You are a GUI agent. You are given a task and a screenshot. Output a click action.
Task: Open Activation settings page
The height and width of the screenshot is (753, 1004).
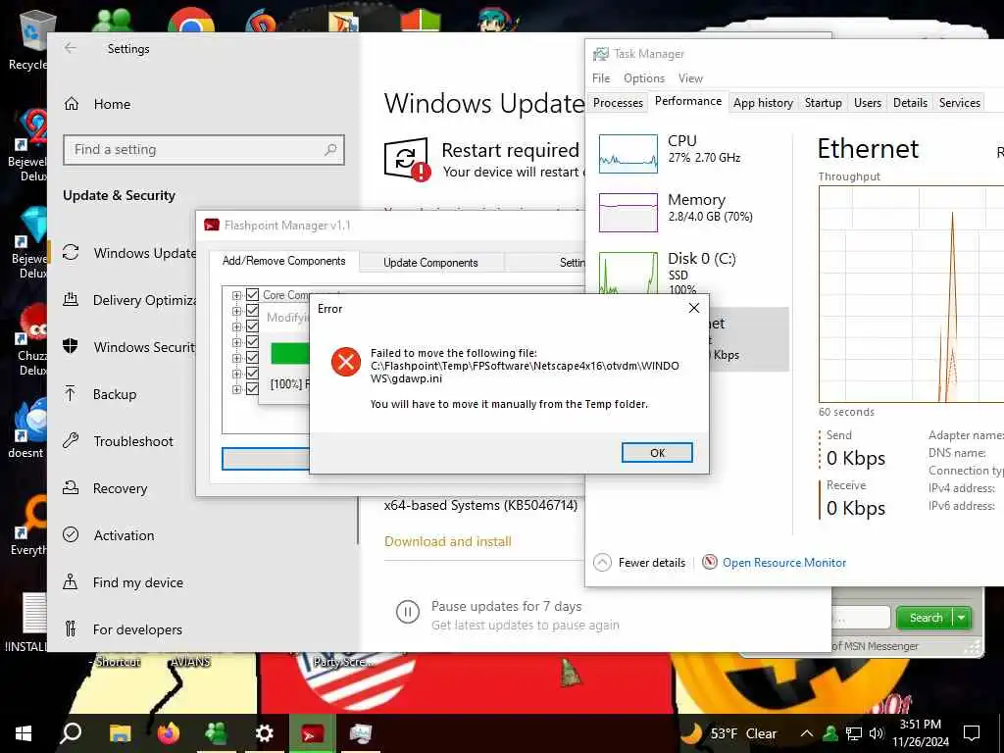coord(108,535)
